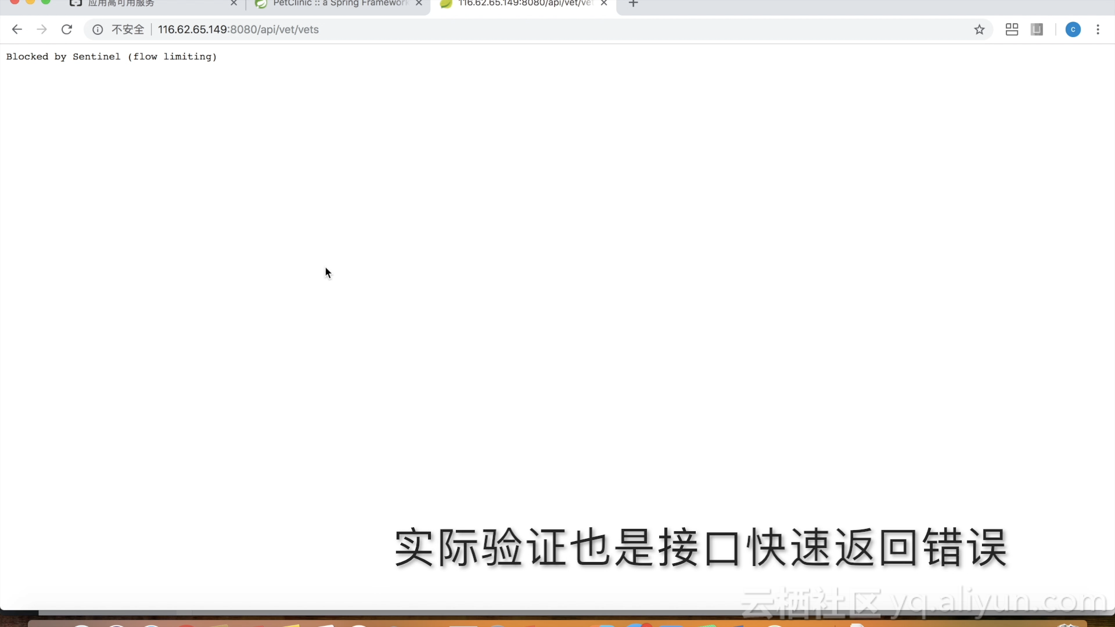Switch to the PetClinic tab

click(x=337, y=3)
